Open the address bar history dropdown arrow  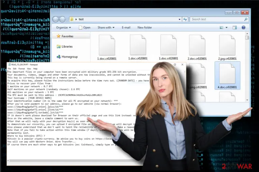179,19
